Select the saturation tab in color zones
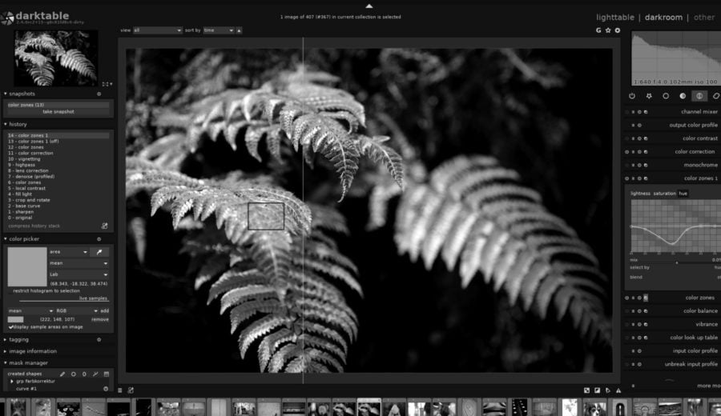Viewport: 721px width, 416px height. tap(664, 194)
